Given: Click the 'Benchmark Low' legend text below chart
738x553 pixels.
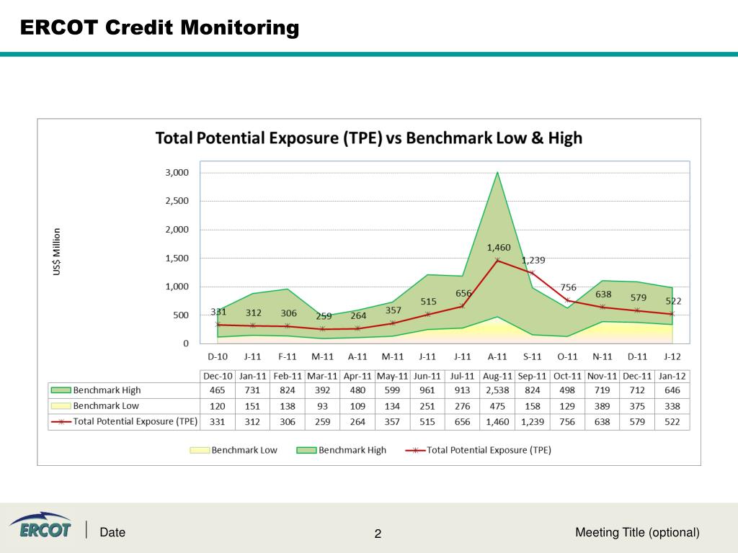Looking at the screenshot, I should tap(244, 451).
